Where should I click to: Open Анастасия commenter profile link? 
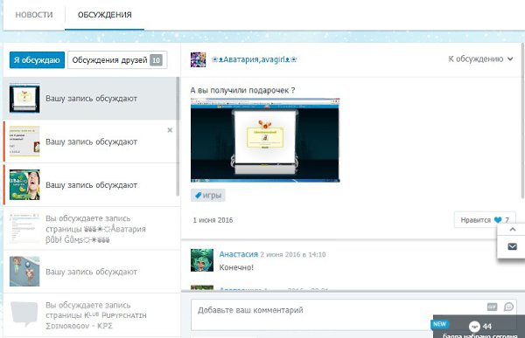[x=238, y=254]
